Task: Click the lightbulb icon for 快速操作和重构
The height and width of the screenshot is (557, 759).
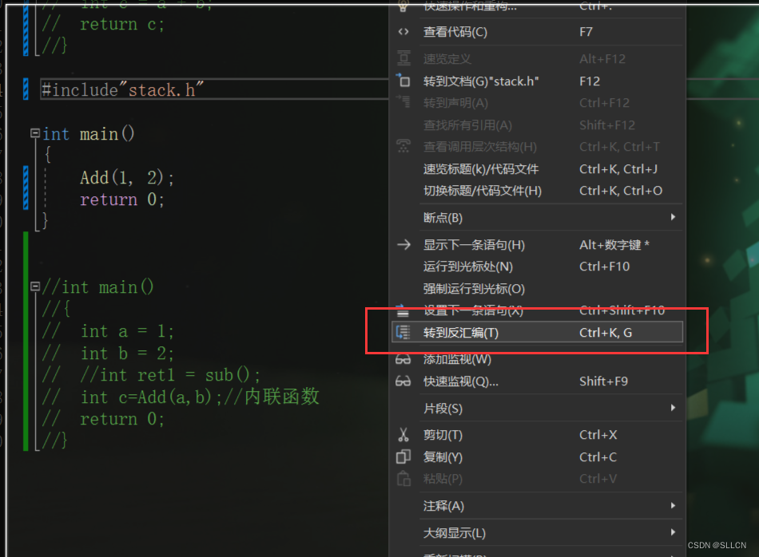Action: pos(403,7)
